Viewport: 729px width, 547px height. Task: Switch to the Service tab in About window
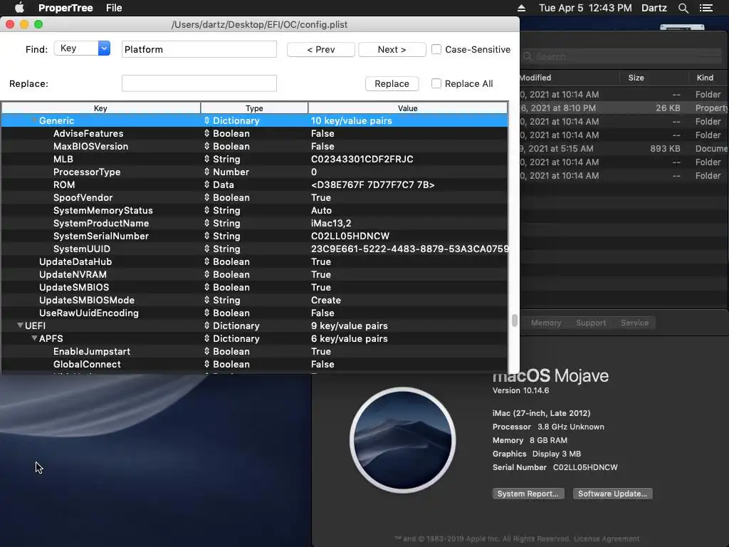click(x=634, y=323)
